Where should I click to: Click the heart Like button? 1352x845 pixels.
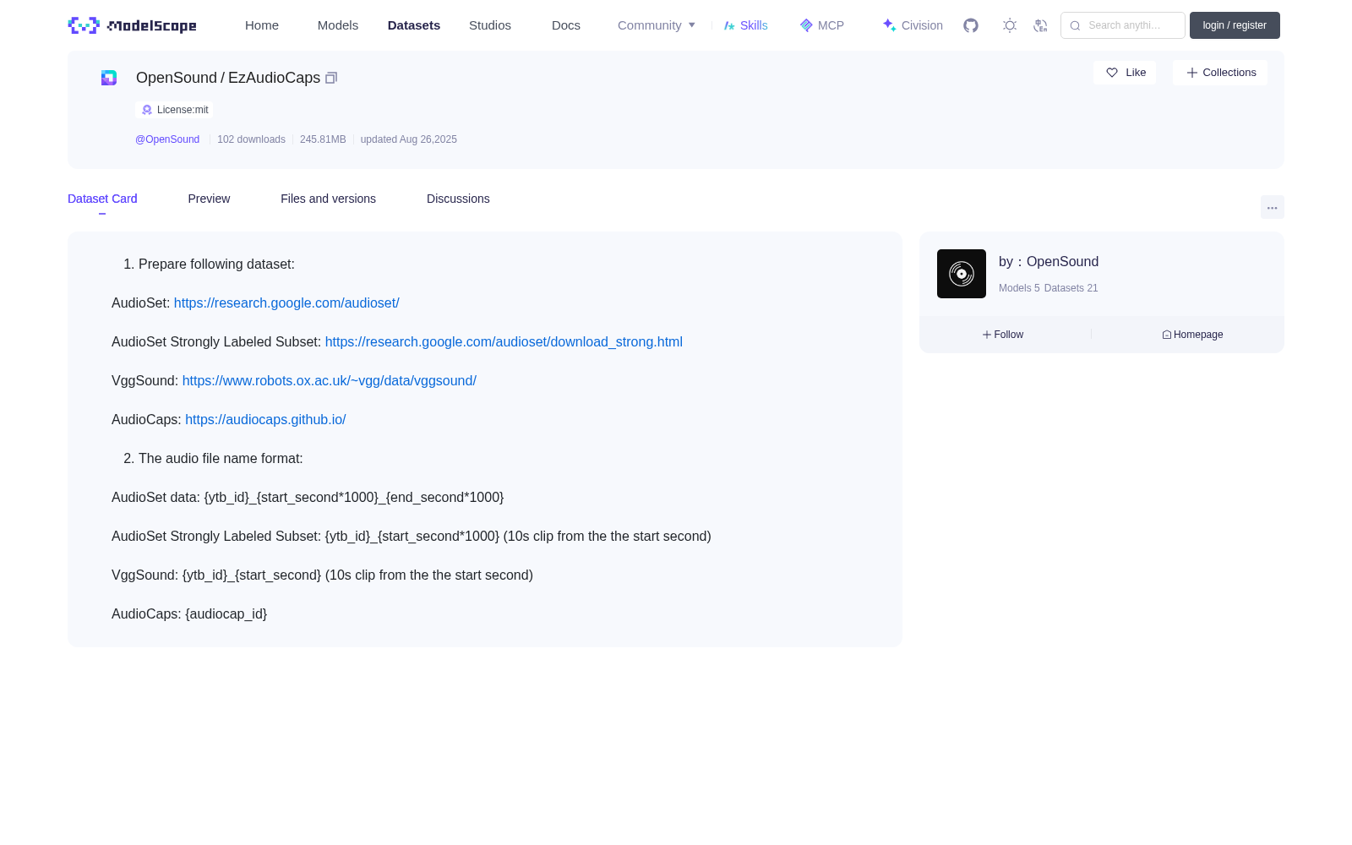[1125, 73]
